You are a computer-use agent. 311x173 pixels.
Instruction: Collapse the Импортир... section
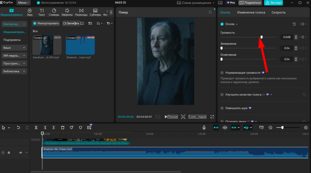point(14,24)
